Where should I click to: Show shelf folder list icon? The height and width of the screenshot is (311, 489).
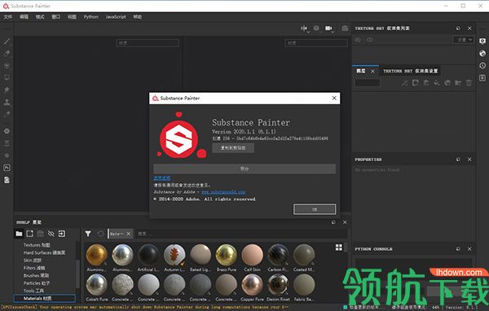[x=19, y=234]
